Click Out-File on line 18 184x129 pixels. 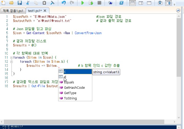(x=38, y=86)
